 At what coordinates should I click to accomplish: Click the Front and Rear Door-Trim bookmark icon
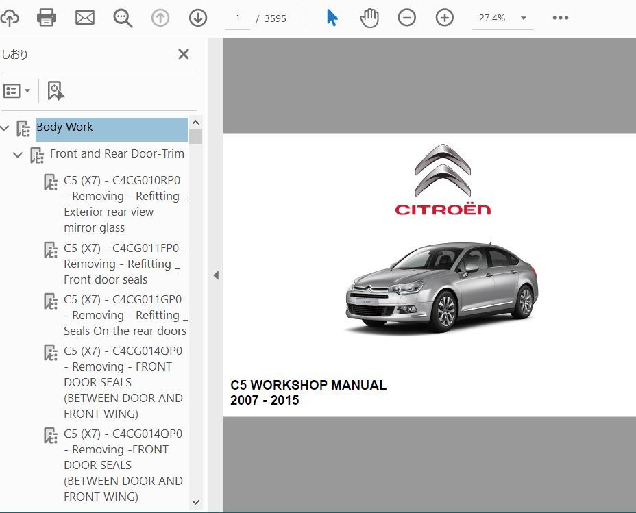tap(37, 155)
